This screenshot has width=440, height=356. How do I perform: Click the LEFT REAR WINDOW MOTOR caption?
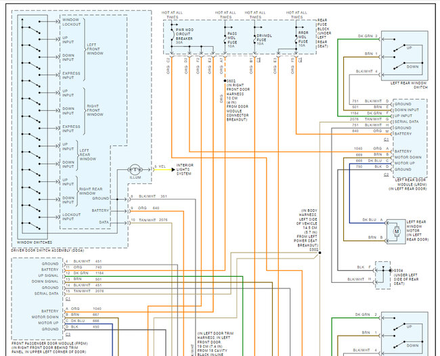pos(418,231)
